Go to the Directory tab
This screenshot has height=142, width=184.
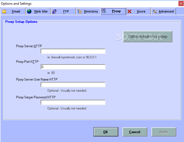88,11
